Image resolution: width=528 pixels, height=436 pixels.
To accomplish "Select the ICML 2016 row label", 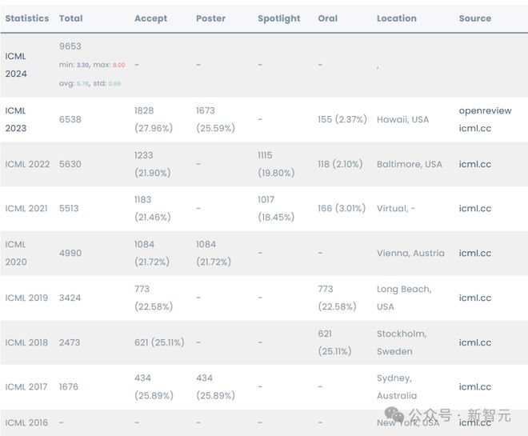I will click(x=26, y=422).
